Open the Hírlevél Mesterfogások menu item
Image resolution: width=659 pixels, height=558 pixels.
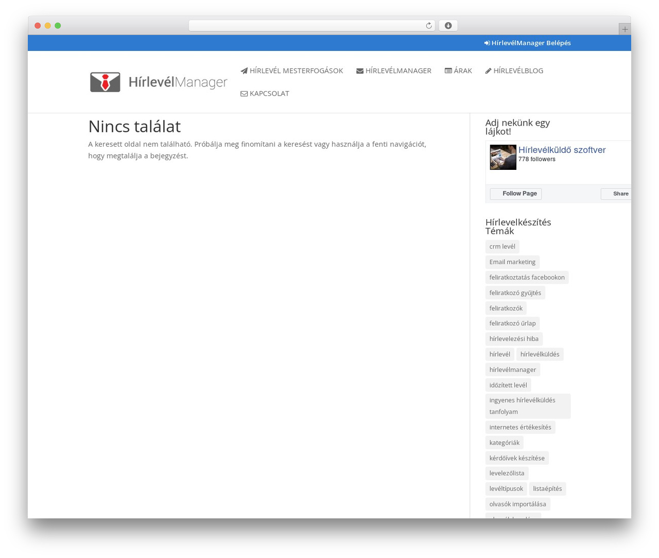point(292,71)
